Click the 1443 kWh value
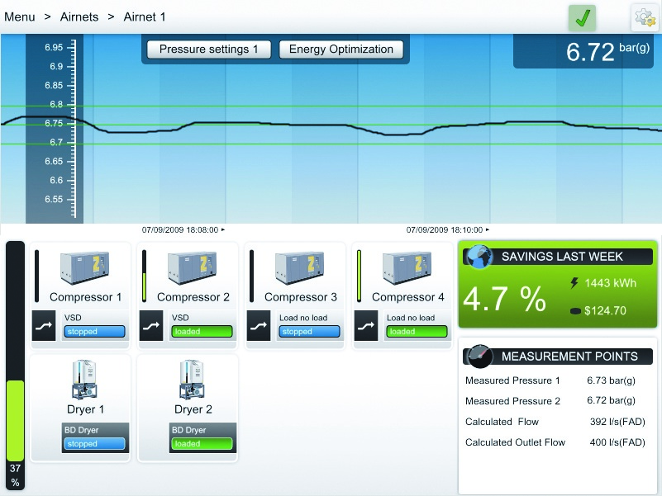Viewport: 662px width, 496px height. (x=610, y=283)
